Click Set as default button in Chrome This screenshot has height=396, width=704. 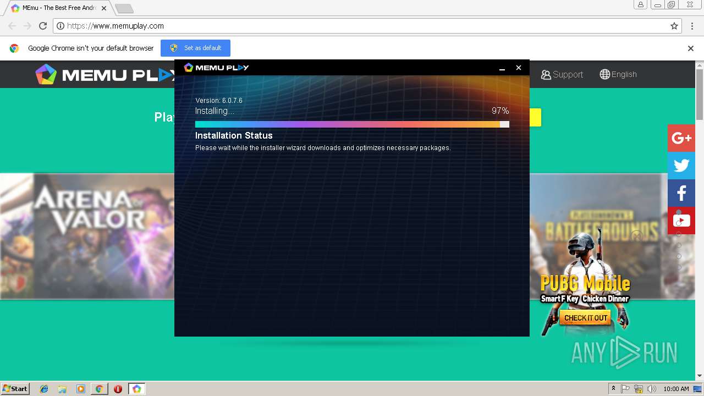point(195,48)
